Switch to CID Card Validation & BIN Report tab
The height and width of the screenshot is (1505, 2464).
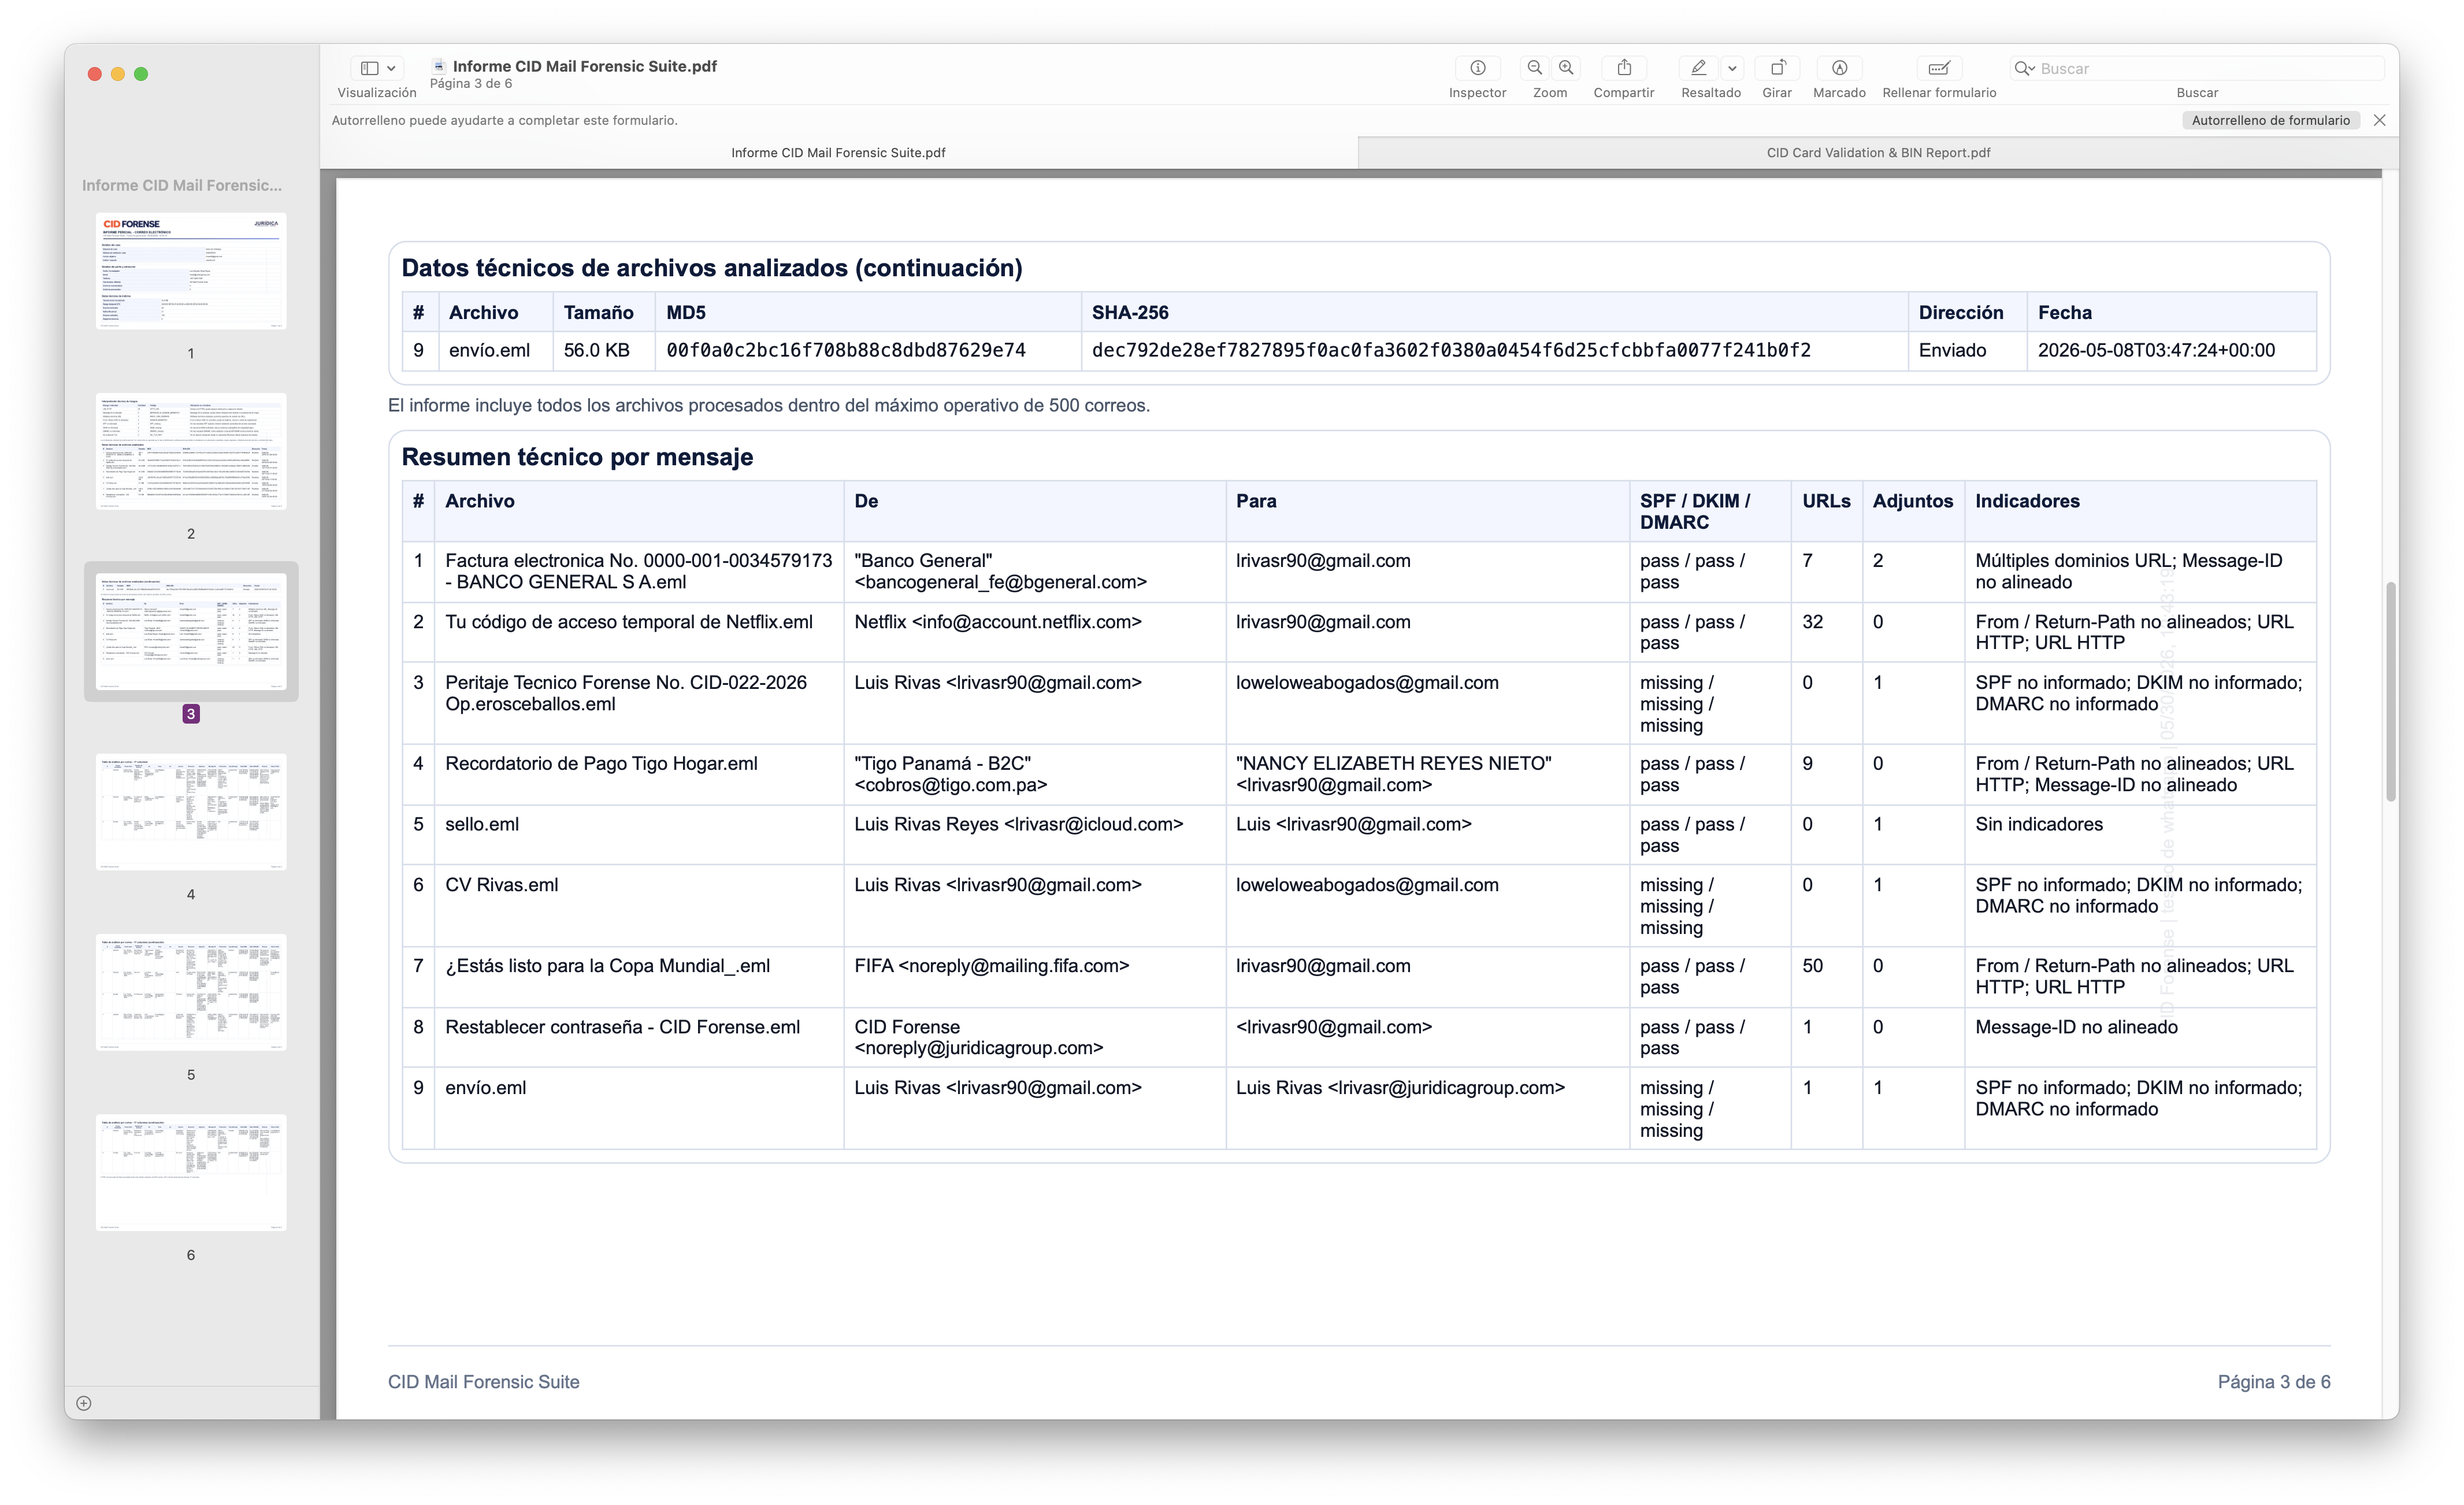click(x=1878, y=153)
